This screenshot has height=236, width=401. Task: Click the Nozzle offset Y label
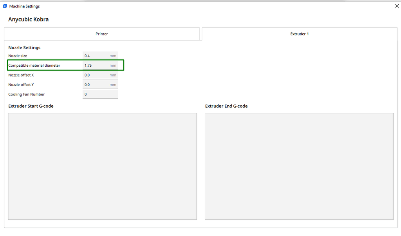(x=21, y=85)
